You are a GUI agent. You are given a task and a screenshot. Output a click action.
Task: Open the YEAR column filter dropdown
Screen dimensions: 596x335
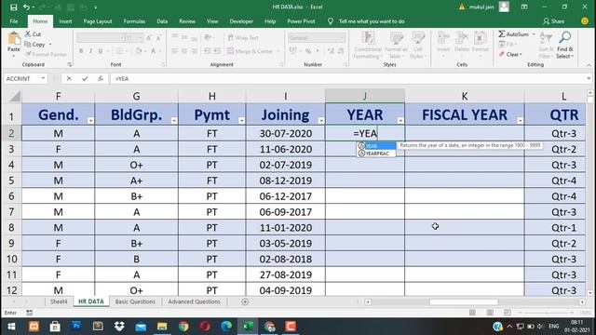click(x=400, y=121)
